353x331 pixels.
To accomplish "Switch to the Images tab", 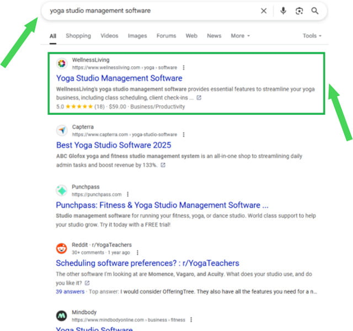I will click(137, 36).
